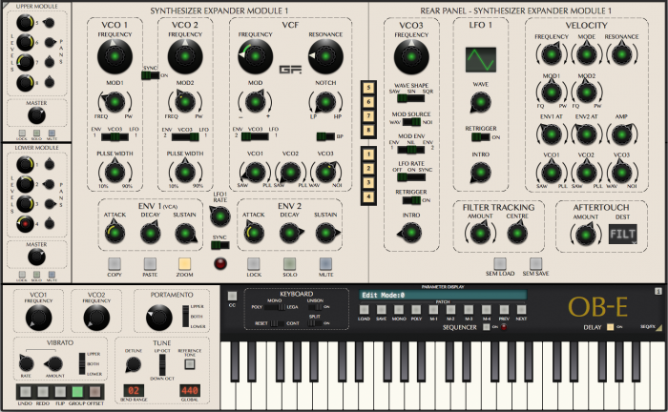Screen dimensions: 668x412
Task: Click the CC button beside Keyboard section
Action: click(232, 296)
